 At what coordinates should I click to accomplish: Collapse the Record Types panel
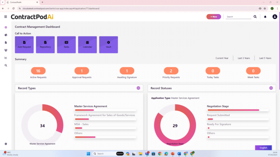click(139, 88)
